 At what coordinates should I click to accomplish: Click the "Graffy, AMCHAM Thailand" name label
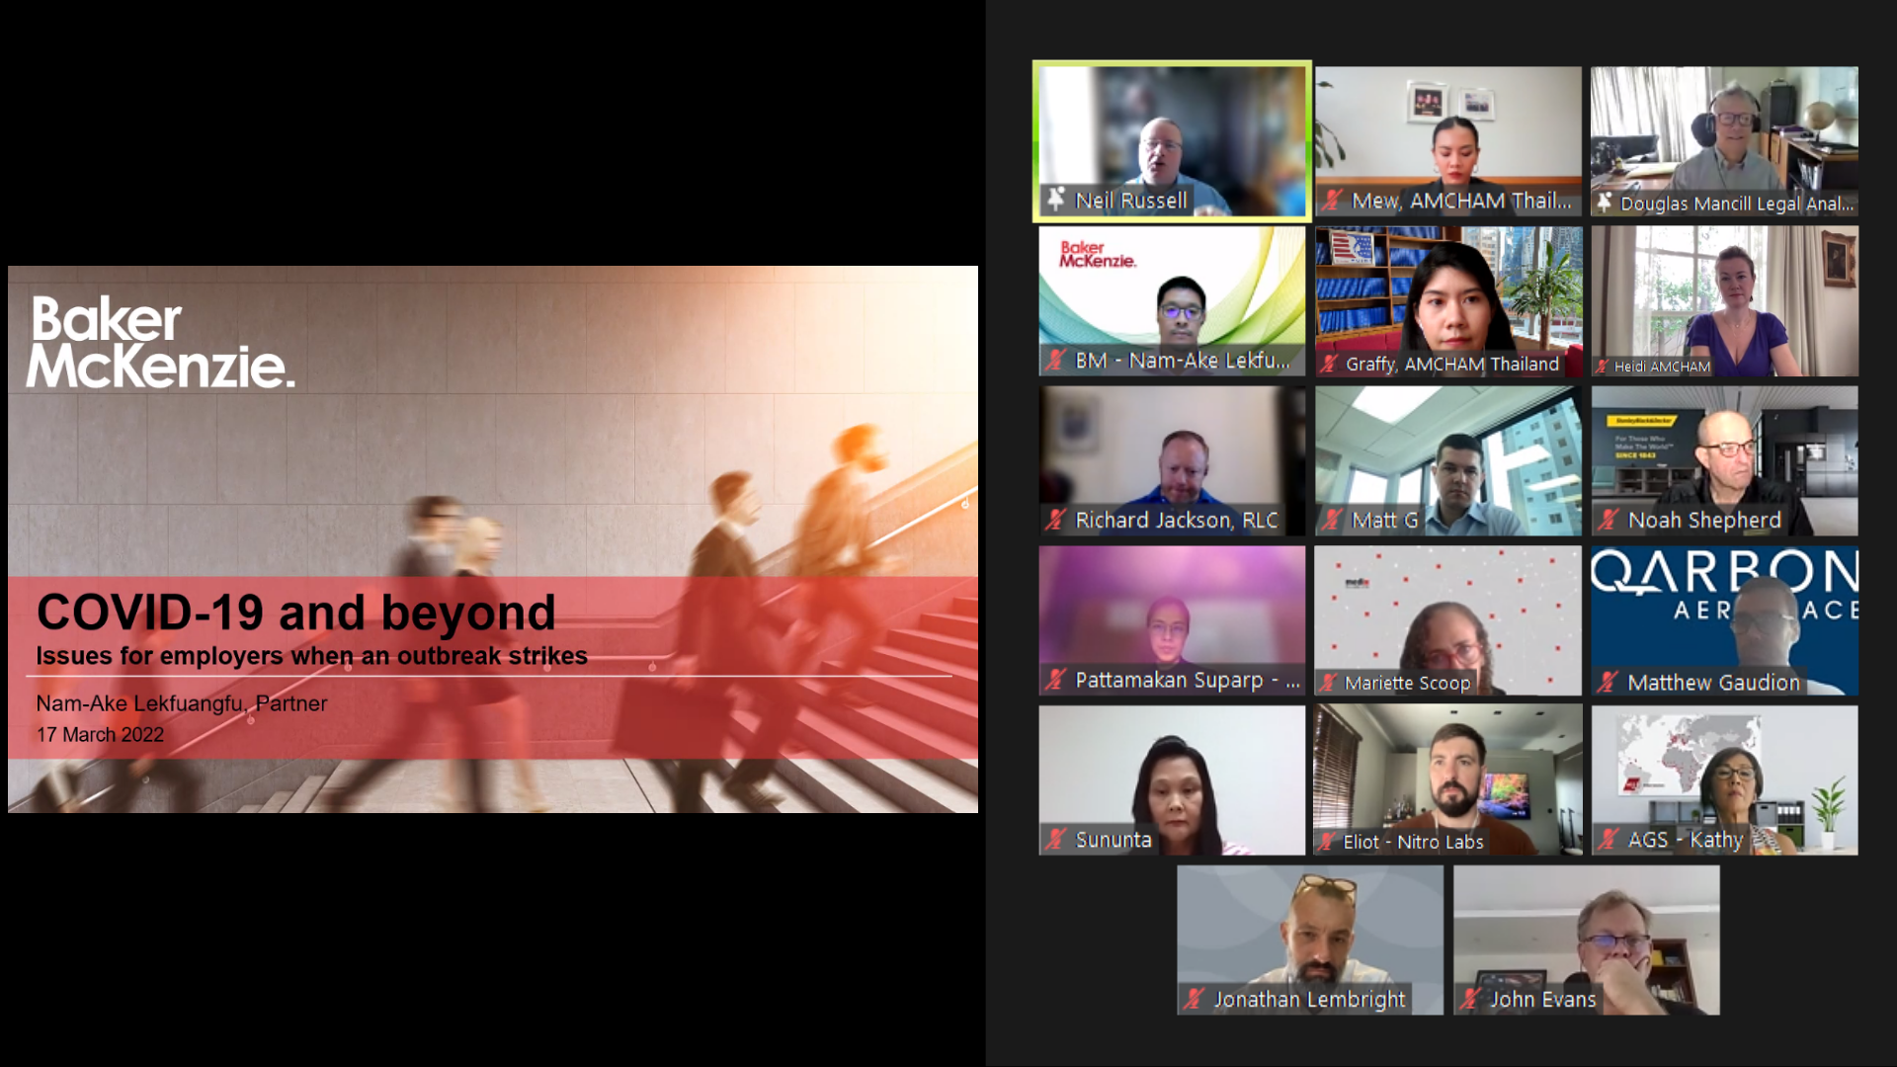(1452, 364)
